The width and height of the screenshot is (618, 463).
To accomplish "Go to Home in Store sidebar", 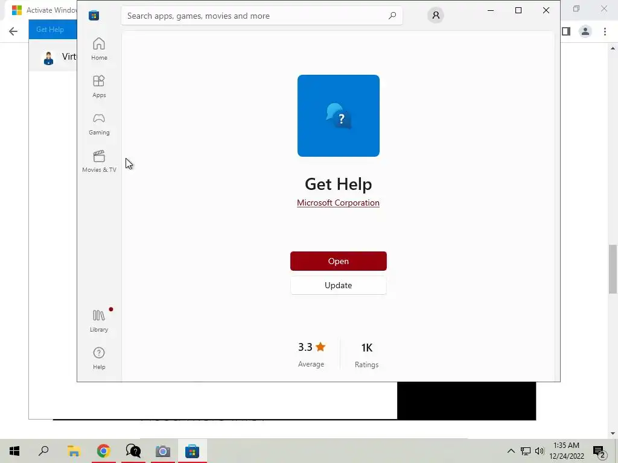I will 99,49.
